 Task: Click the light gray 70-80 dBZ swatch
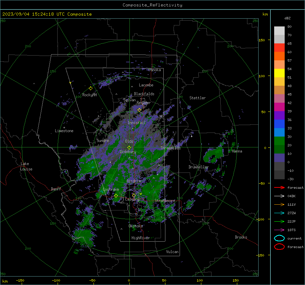tap(279, 31)
